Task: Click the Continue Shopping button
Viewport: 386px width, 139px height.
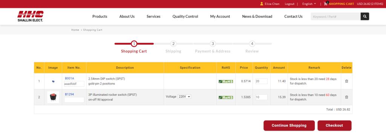Action: pos(289,125)
